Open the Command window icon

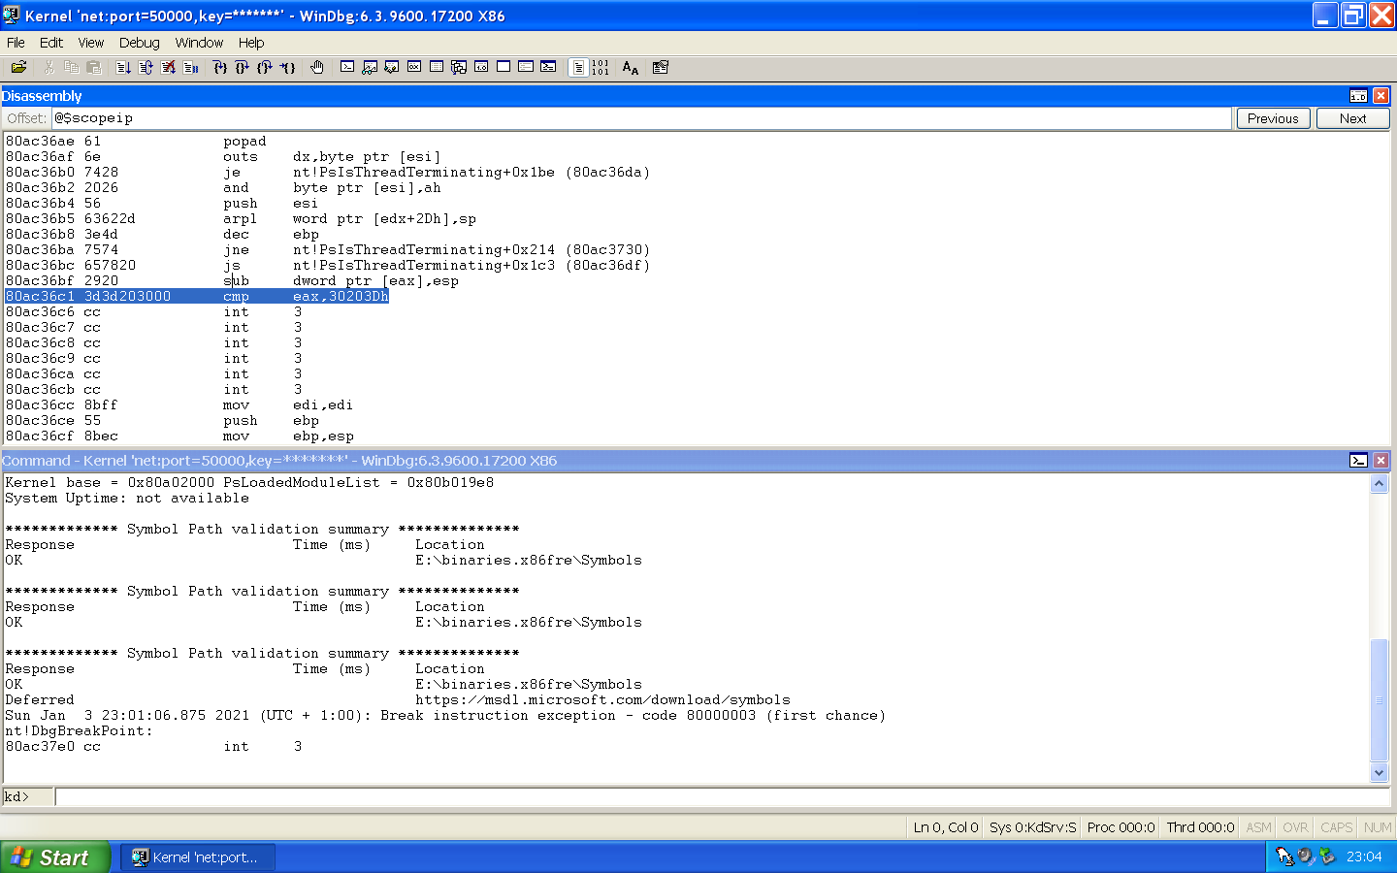347,67
